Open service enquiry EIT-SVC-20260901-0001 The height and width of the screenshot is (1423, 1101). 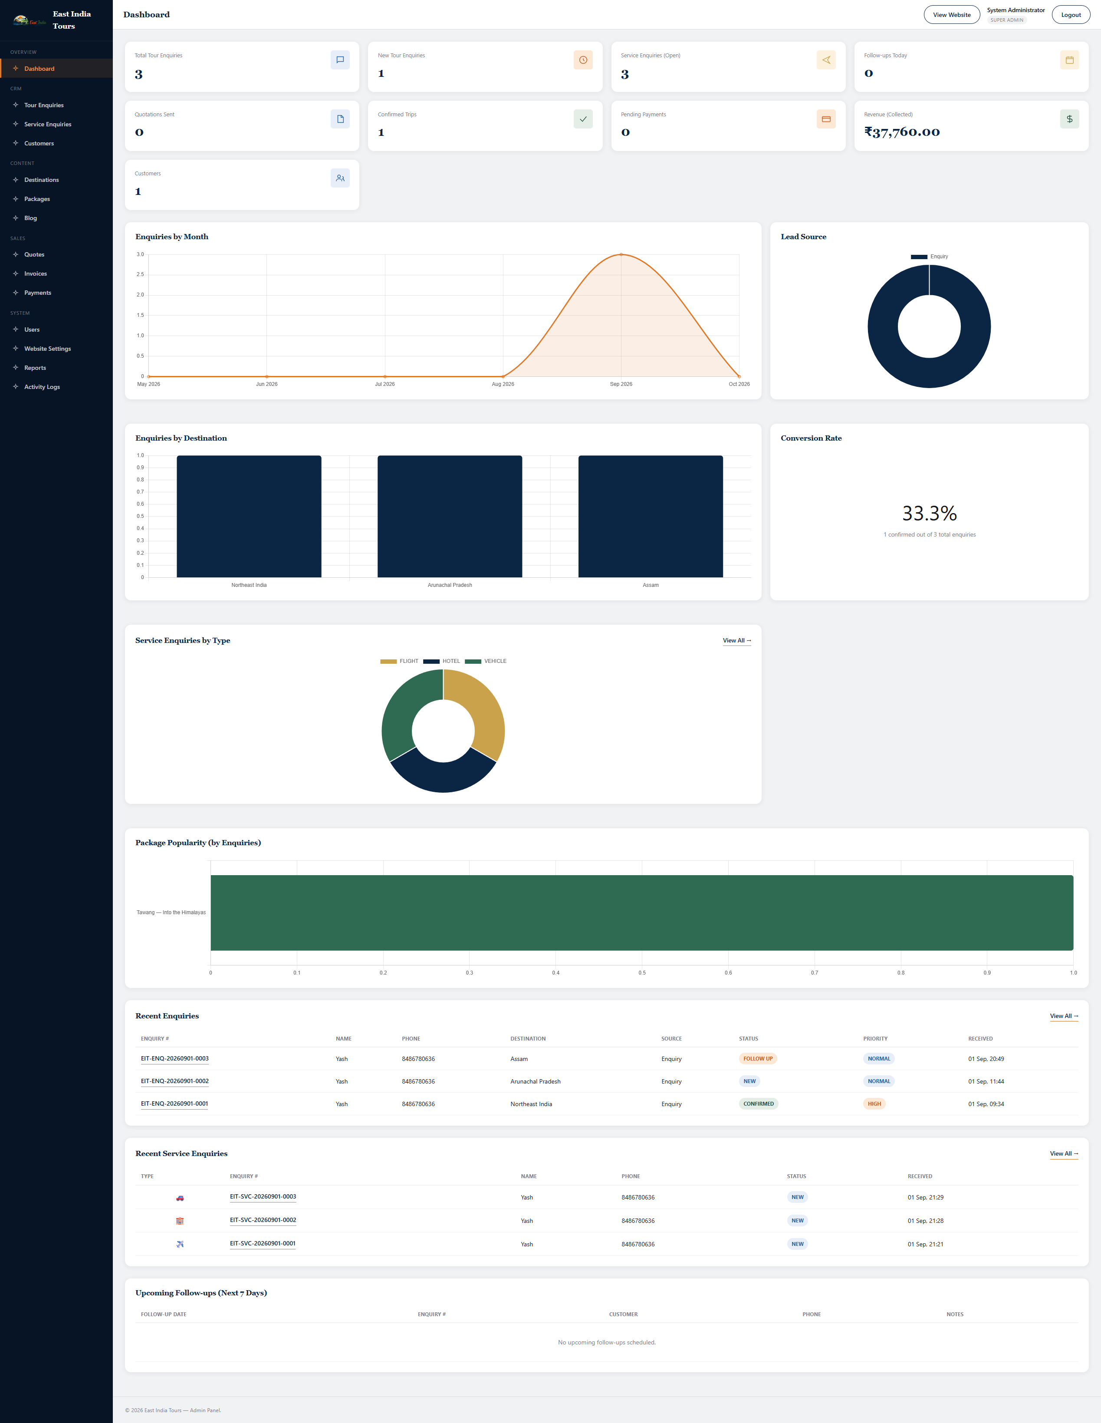[263, 1244]
